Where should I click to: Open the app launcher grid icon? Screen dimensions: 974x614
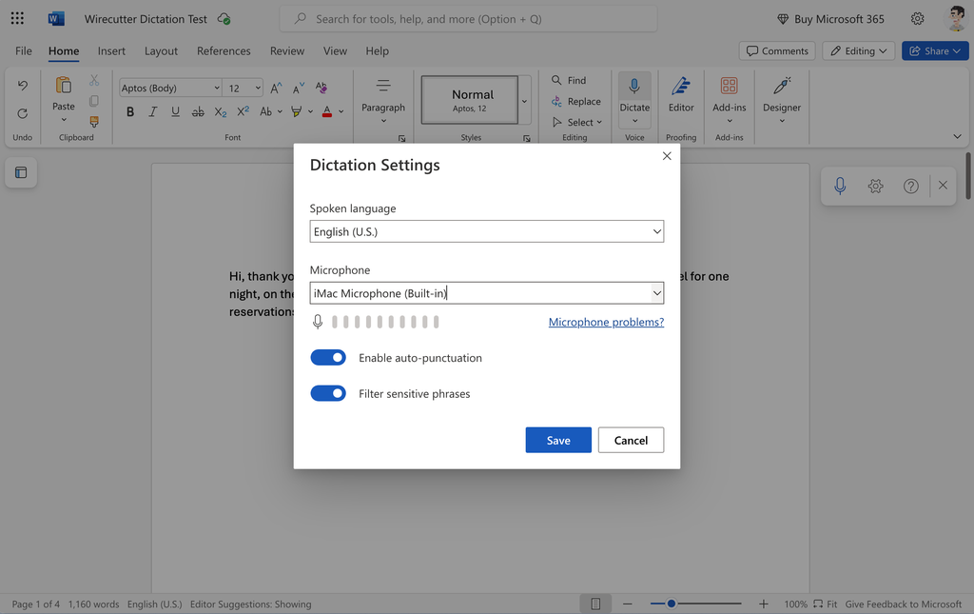(17, 19)
